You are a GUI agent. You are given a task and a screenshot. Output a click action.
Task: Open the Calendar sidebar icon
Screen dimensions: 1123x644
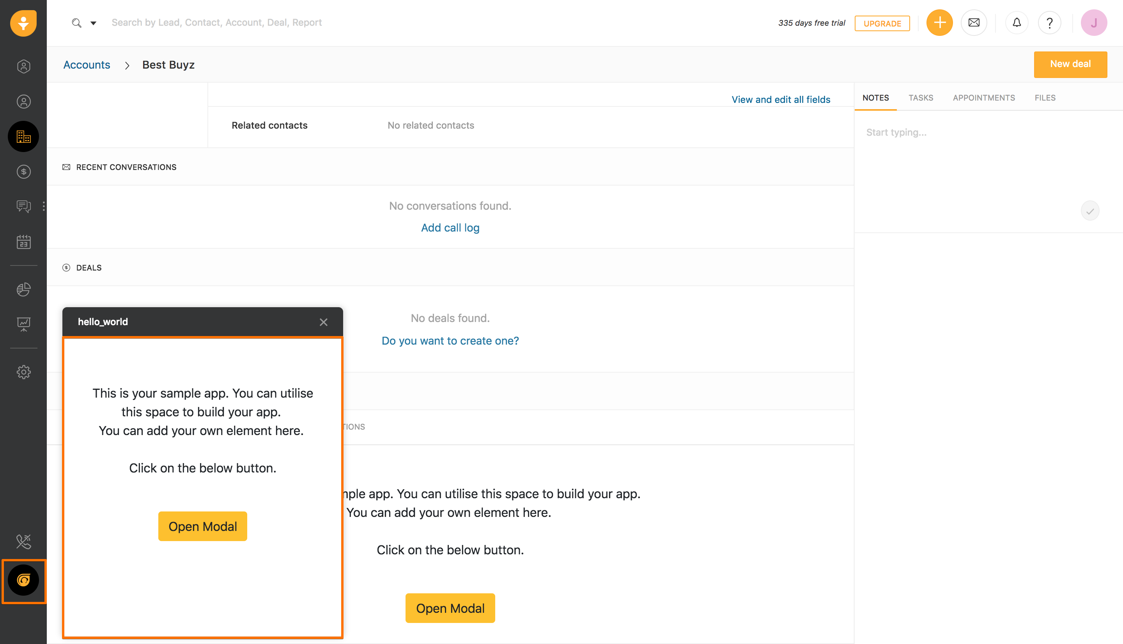(x=23, y=242)
